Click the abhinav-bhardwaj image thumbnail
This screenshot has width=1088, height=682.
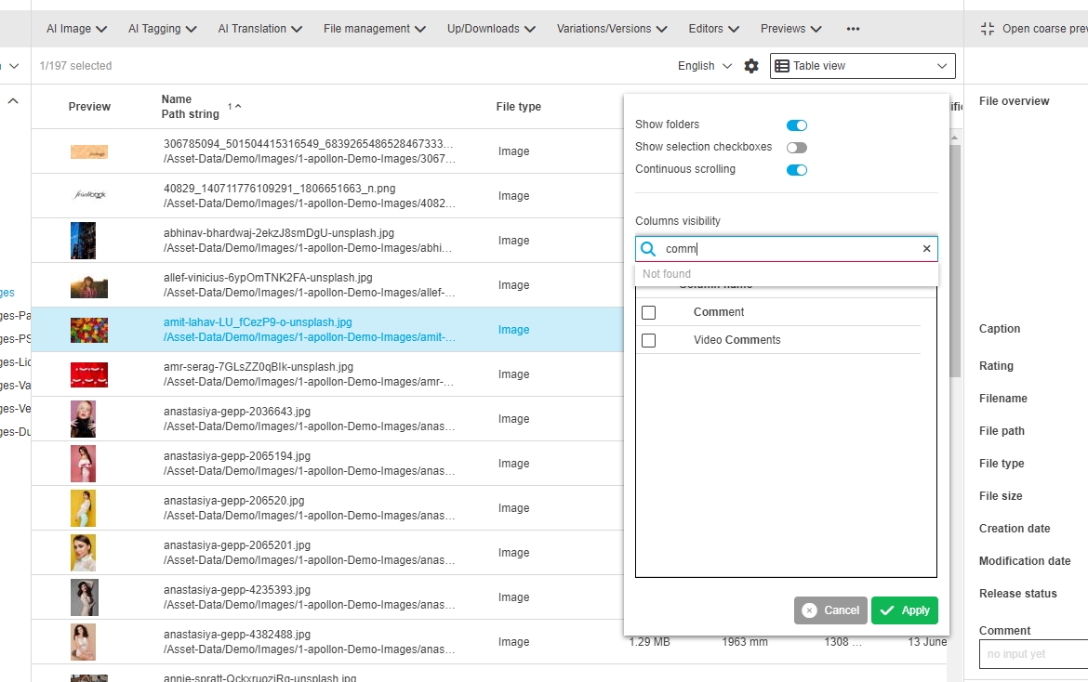click(x=83, y=241)
